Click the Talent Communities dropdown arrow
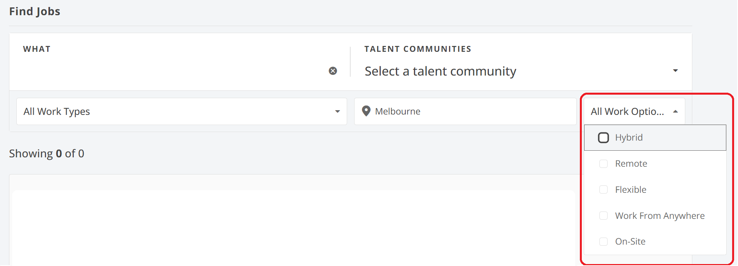Image resolution: width=738 pixels, height=266 pixels. coord(675,71)
